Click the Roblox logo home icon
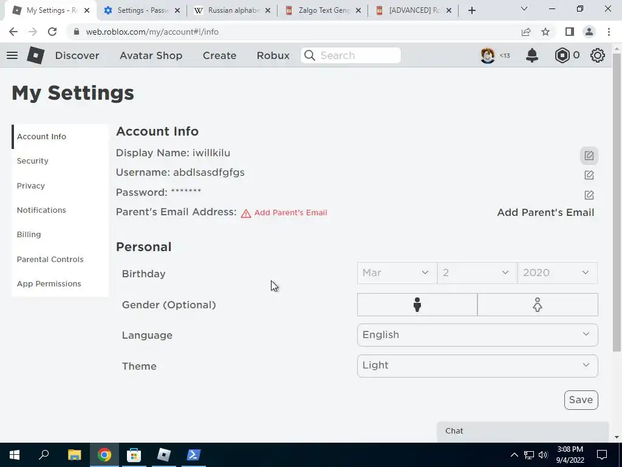 36,55
